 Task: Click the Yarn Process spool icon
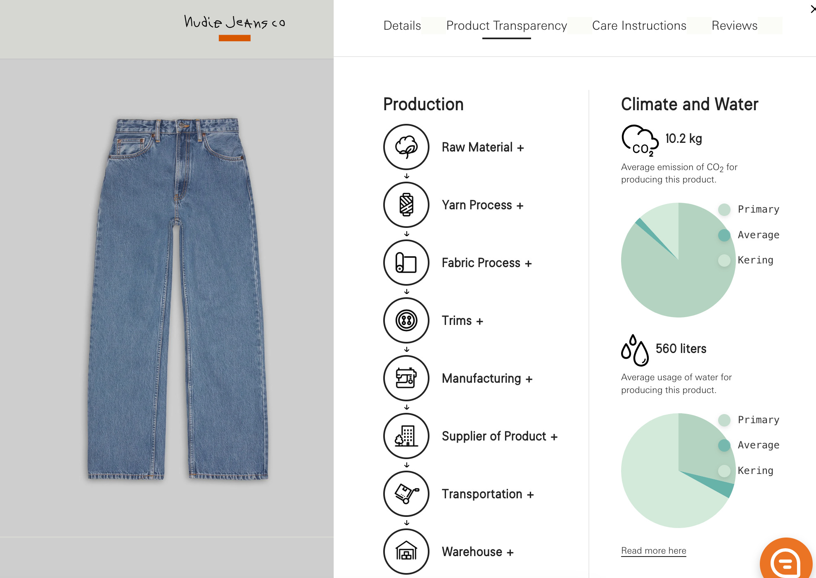pyautogui.click(x=406, y=205)
